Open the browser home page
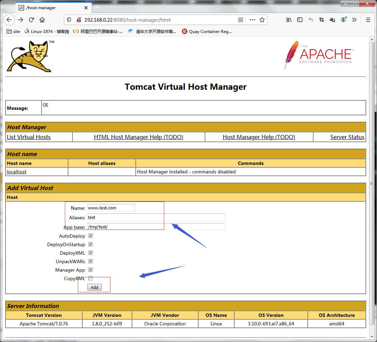Screen dimensions: 377x342 coord(42,20)
